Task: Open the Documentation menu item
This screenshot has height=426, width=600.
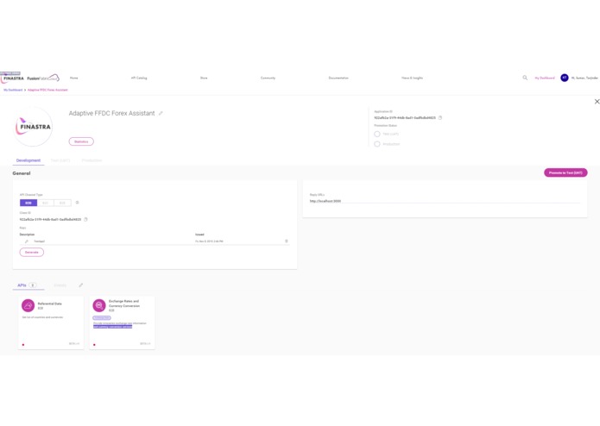Action: pyautogui.click(x=338, y=78)
